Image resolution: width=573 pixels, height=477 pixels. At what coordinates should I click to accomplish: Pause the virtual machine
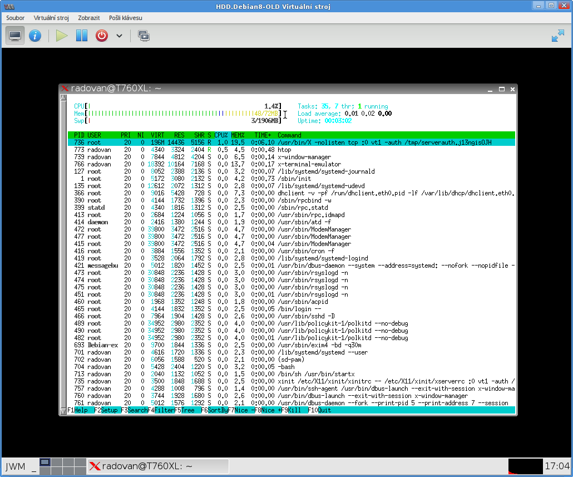click(x=81, y=36)
